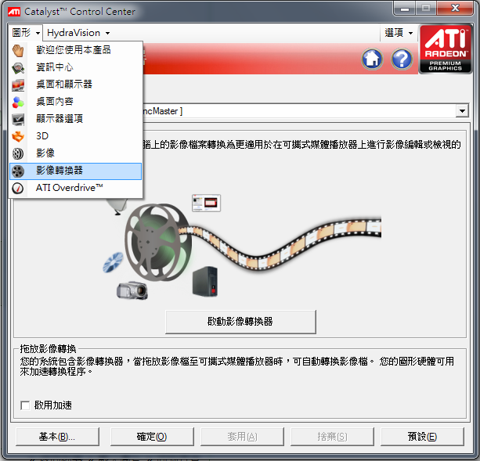Click the 套用(A) button
The image size is (480, 461).
242,437
